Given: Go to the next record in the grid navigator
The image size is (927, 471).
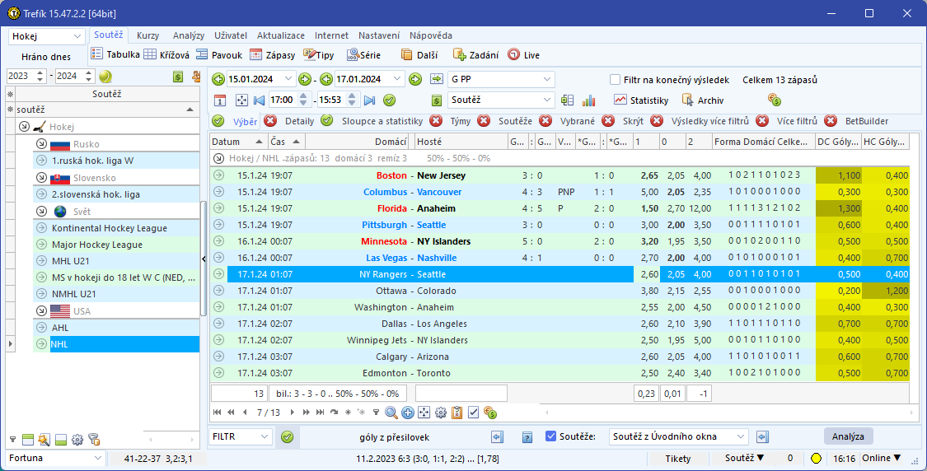Looking at the screenshot, I should point(292,413).
